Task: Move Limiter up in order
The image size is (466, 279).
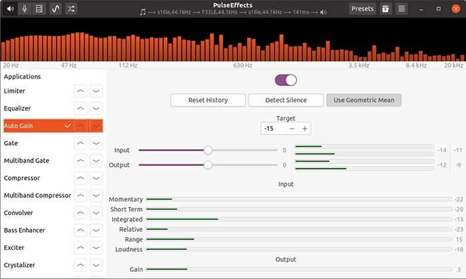Action: coord(81,91)
